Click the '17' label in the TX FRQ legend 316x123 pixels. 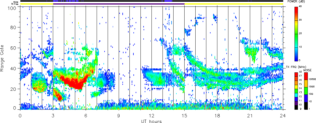click(x=300, y=76)
